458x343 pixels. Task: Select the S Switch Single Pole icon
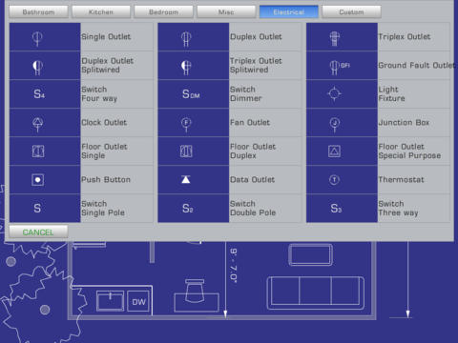[37, 209]
